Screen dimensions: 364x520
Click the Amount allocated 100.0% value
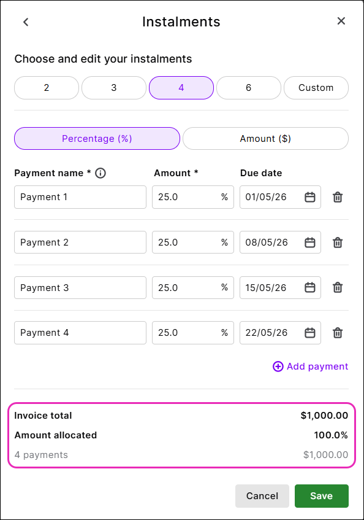click(x=331, y=435)
